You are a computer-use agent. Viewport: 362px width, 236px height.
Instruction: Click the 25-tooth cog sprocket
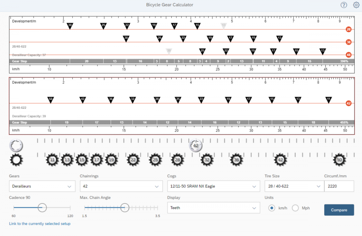[x=155, y=160]
